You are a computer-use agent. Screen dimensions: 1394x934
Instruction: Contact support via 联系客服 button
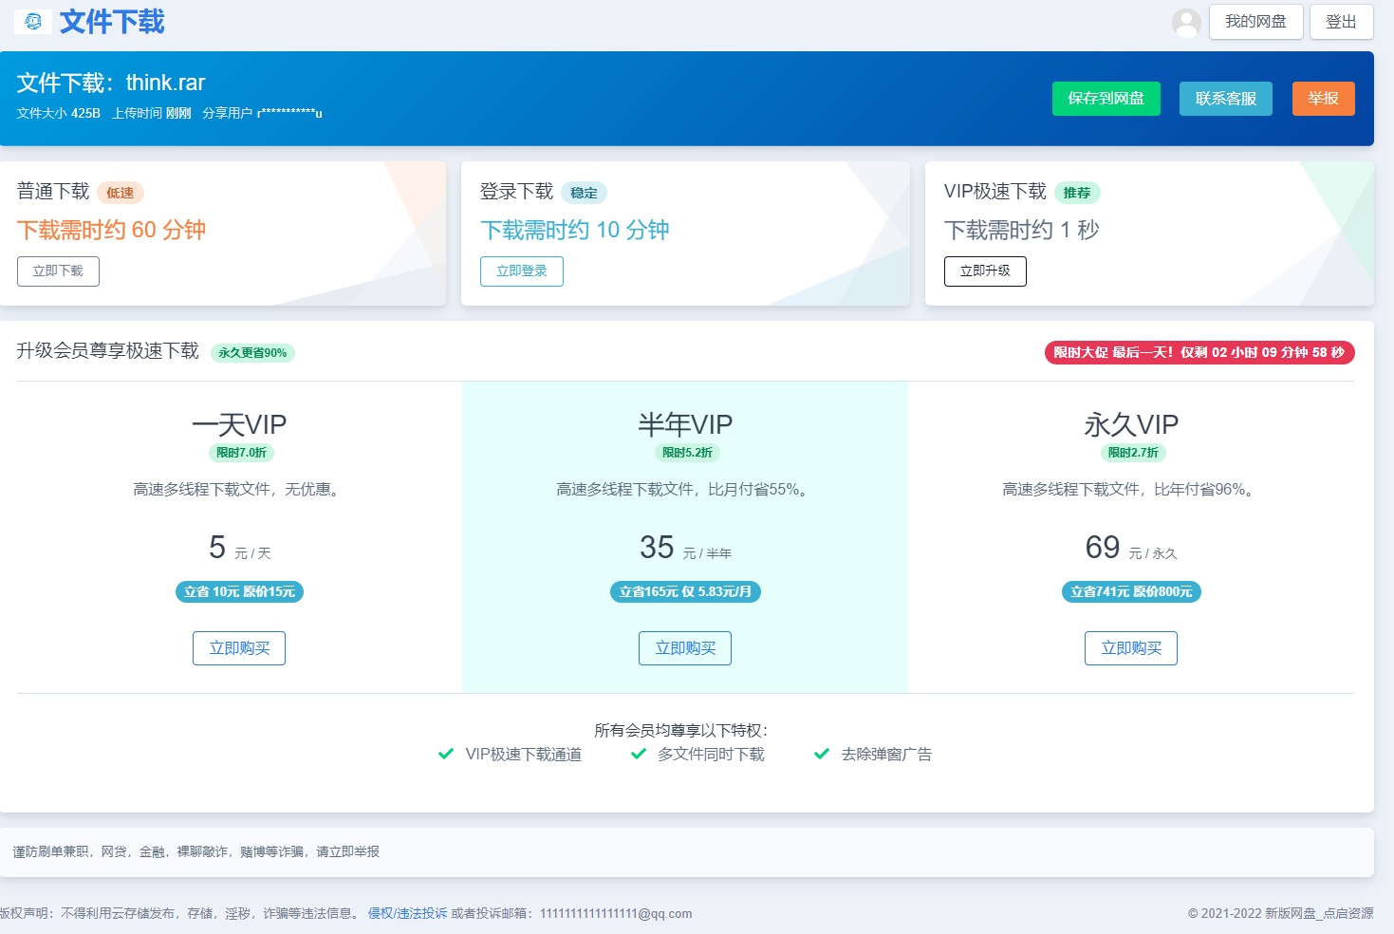(1225, 99)
